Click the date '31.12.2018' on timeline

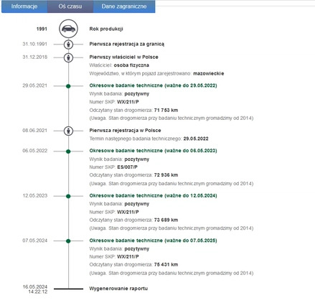point(35,57)
